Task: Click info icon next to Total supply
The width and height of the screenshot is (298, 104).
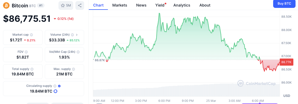Action: pyautogui.click(x=32, y=69)
